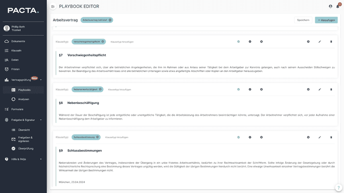
Task: Click the plus circle icon in Schlussbestimmungen row
Action: click(x=308, y=137)
